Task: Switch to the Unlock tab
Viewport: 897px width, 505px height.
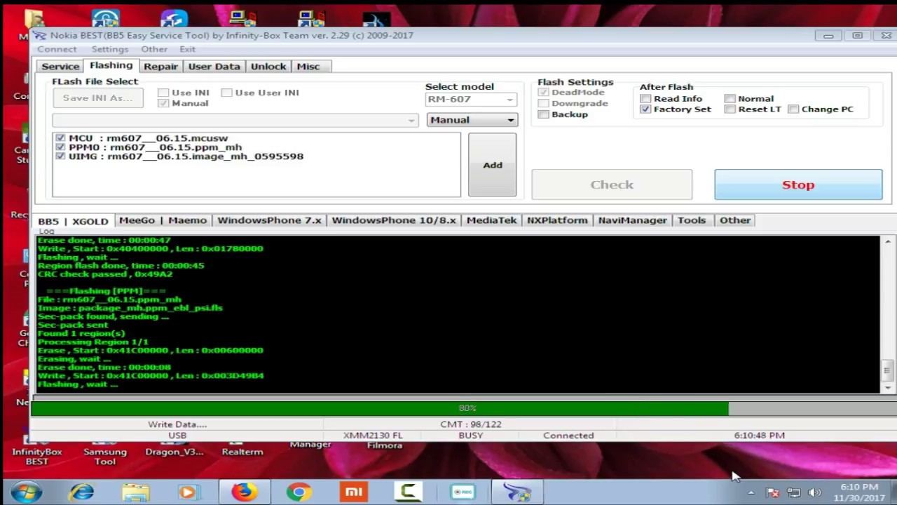Action: coord(268,67)
